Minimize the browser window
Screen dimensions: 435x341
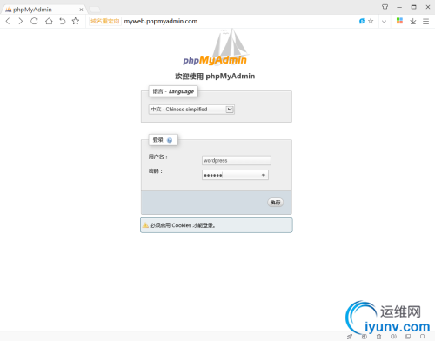399,7
